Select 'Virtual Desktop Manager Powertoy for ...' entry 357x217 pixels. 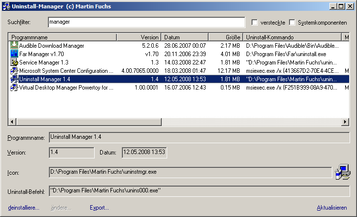(66, 88)
